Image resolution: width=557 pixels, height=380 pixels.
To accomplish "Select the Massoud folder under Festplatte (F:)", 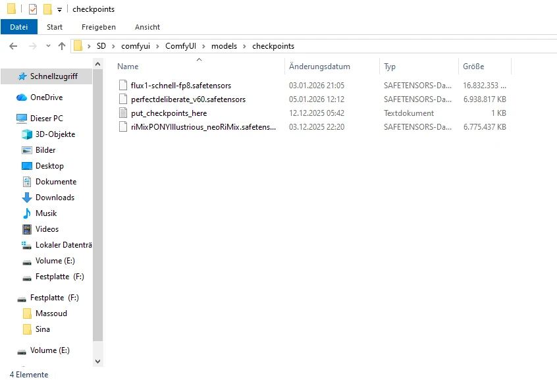I will (51, 313).
